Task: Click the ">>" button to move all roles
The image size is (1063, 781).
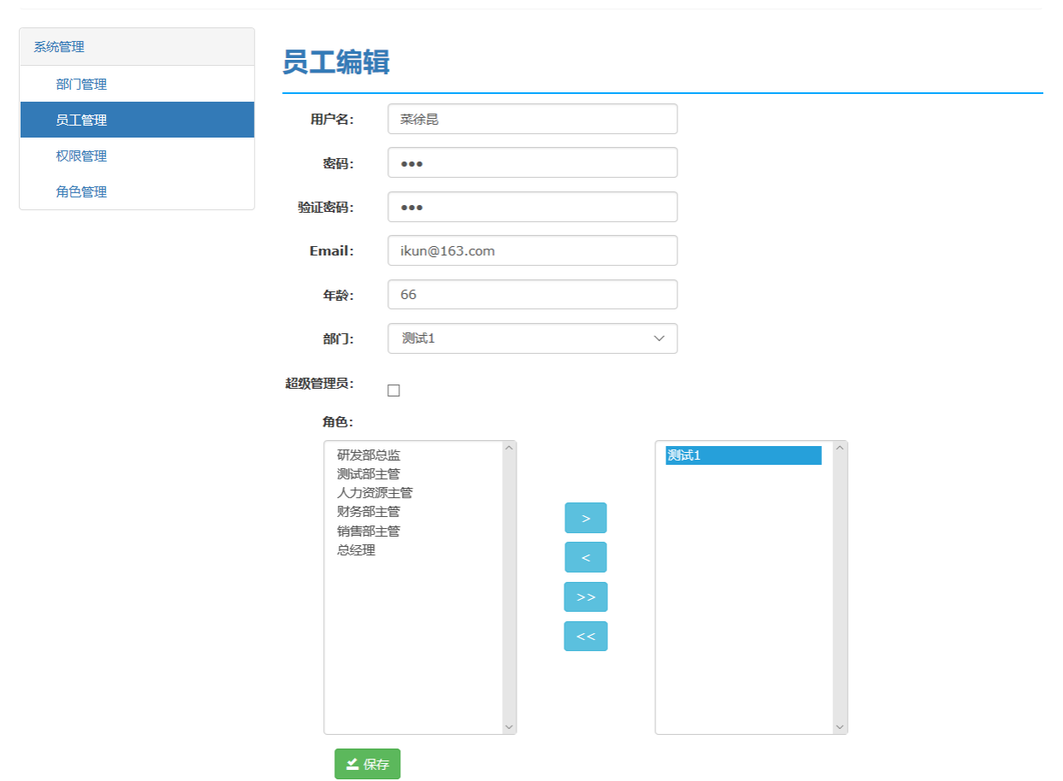Action: [585, 596]
